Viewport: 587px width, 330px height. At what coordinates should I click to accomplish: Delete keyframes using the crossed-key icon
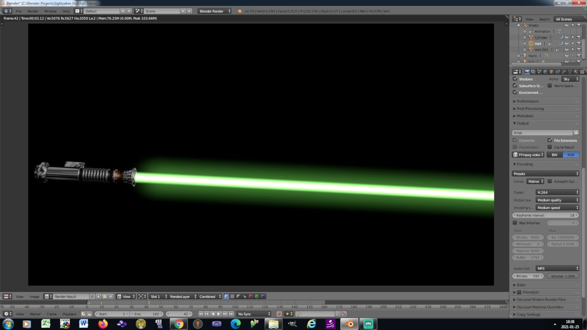(x=344, y=314)
